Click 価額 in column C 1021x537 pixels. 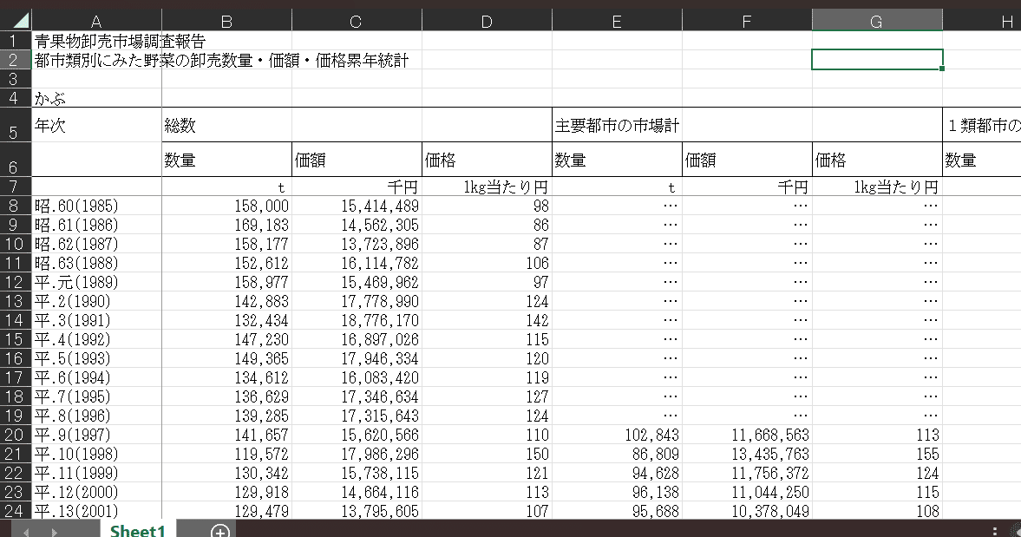tap(357, 159)
